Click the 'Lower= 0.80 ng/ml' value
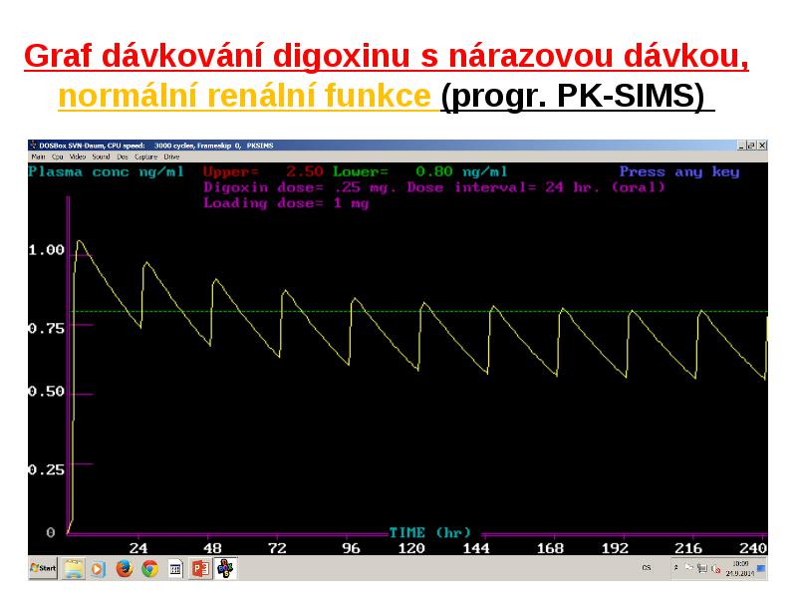This screenshot has width=797, height=598. [419, 171]
